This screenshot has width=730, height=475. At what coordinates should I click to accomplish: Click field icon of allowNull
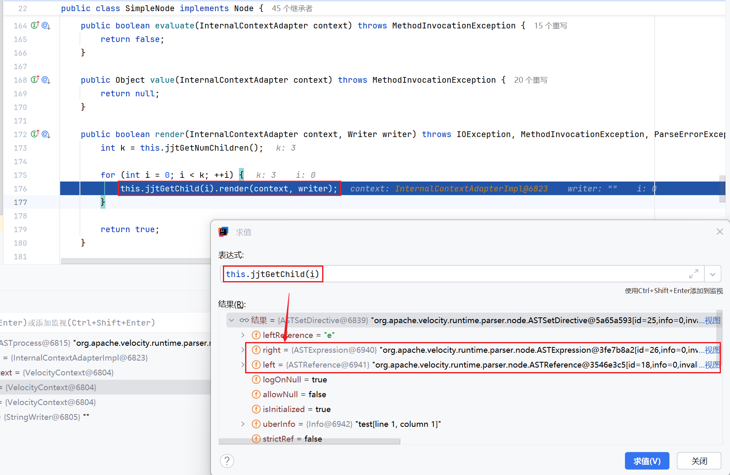pyautogui.click(x=256, y=394)
